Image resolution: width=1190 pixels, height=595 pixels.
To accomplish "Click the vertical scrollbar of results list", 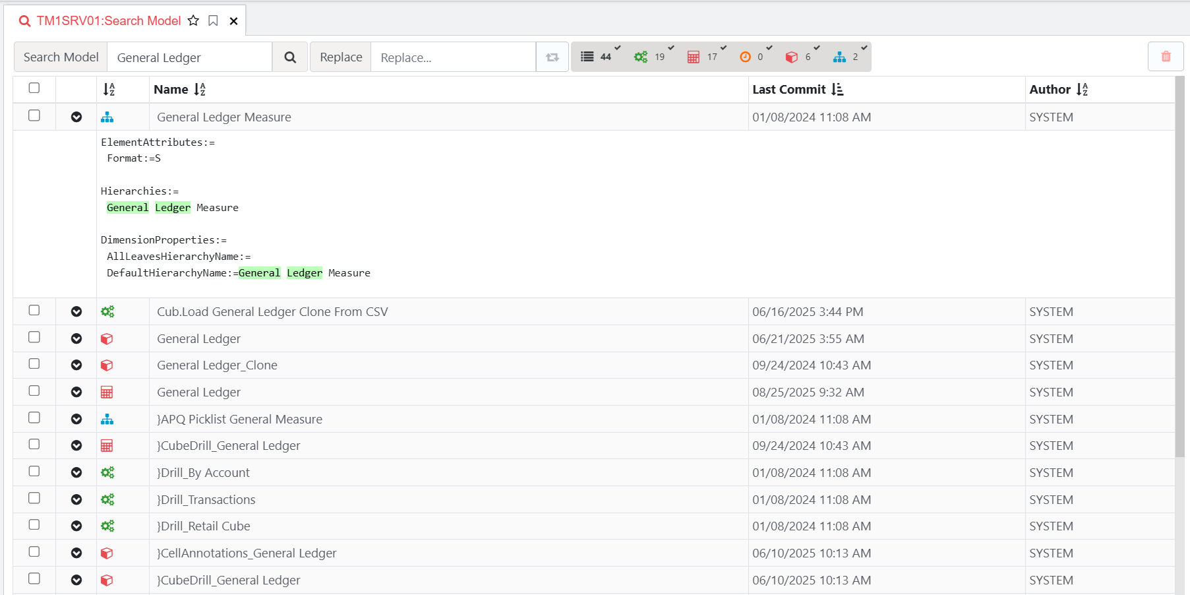I will coord(1180,267).
